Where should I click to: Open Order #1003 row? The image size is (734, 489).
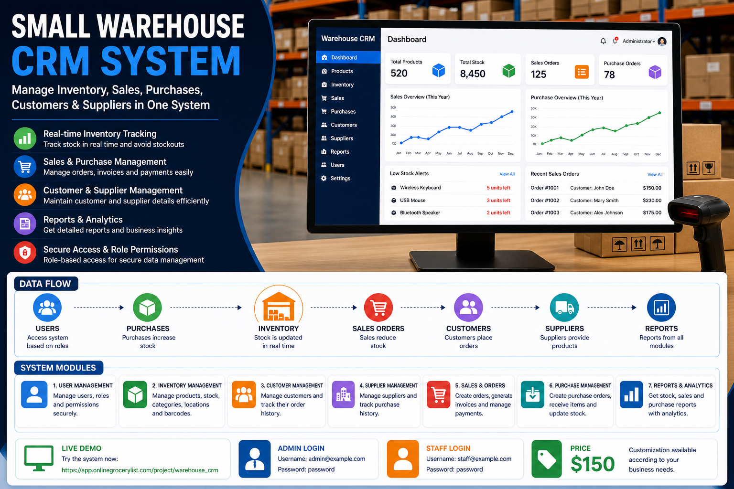(x=596, y=213)
